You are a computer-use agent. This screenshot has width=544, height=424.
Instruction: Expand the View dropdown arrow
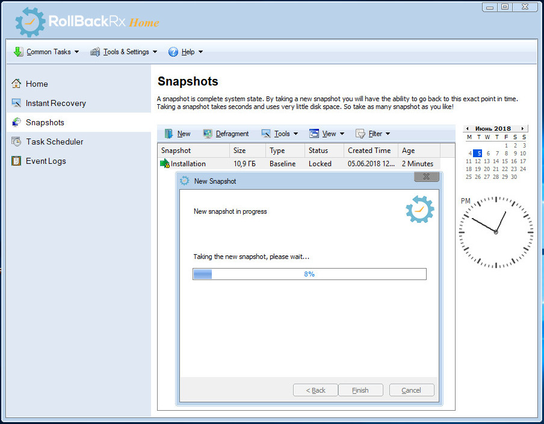342,134
